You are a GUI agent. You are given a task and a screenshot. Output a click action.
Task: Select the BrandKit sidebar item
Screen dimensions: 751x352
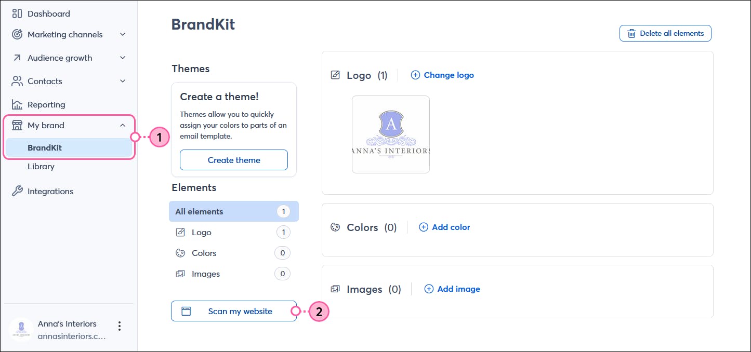(x=45, y=147)
